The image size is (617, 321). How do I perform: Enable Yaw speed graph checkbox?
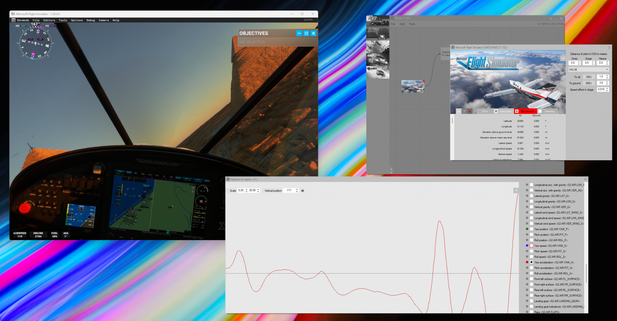(531, 245)
